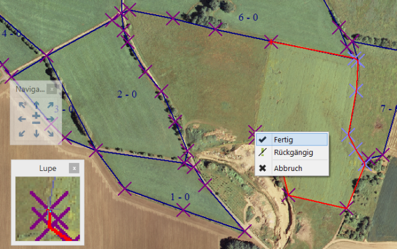Screen dimensions: 397x249
Task: Pan map diagonally down-left in Navigation panel
Action: [22, 133]
